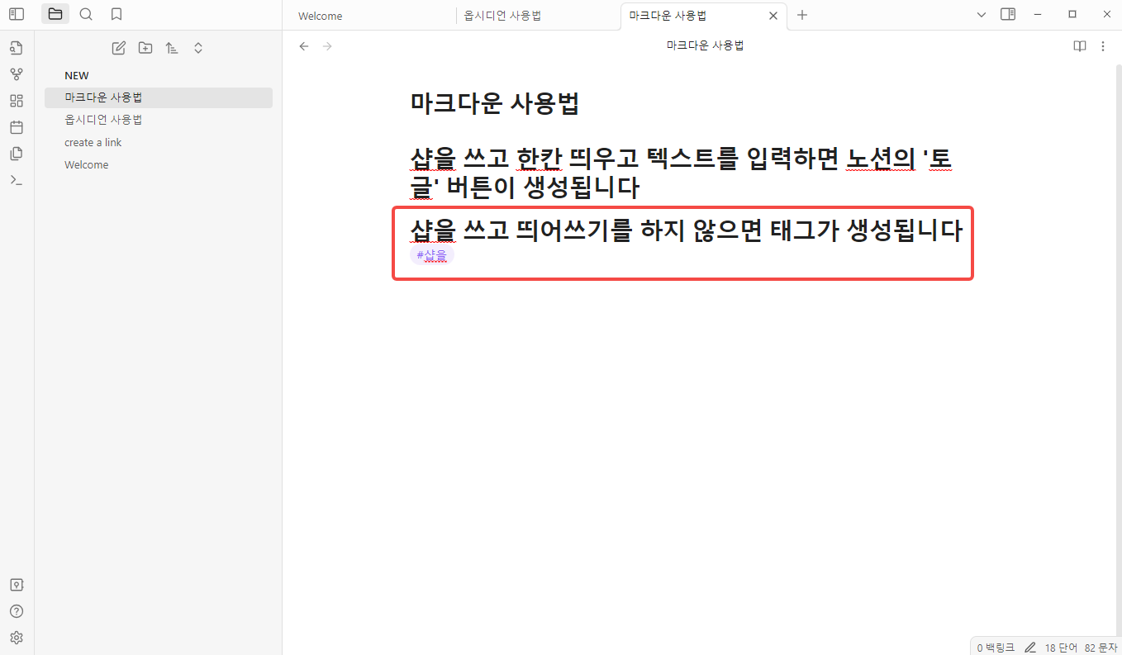The image size is (1122, 655).
Task: Open help circle icon
Action: (17, 611)
